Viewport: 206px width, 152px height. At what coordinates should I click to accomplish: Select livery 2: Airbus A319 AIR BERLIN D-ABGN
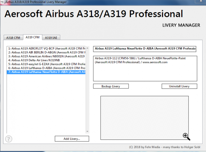(x=46, y=52)
